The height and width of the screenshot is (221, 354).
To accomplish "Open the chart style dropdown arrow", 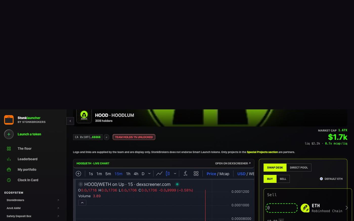I will [175, 174].
